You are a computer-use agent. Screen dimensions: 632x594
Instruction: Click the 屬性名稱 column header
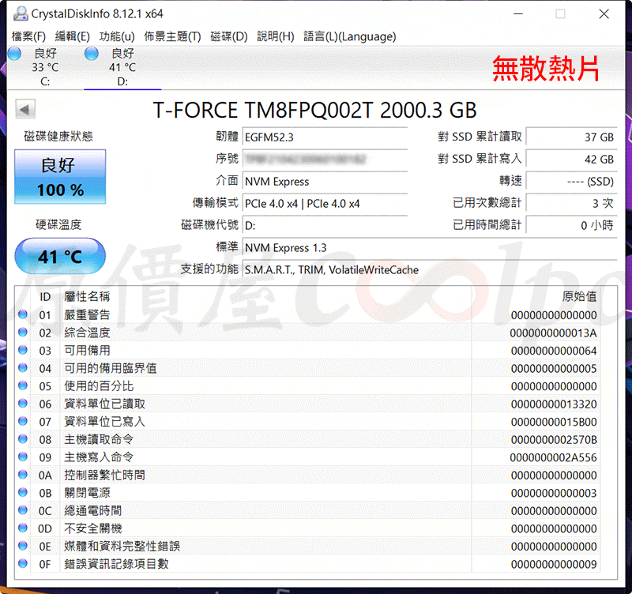point(87,297)
